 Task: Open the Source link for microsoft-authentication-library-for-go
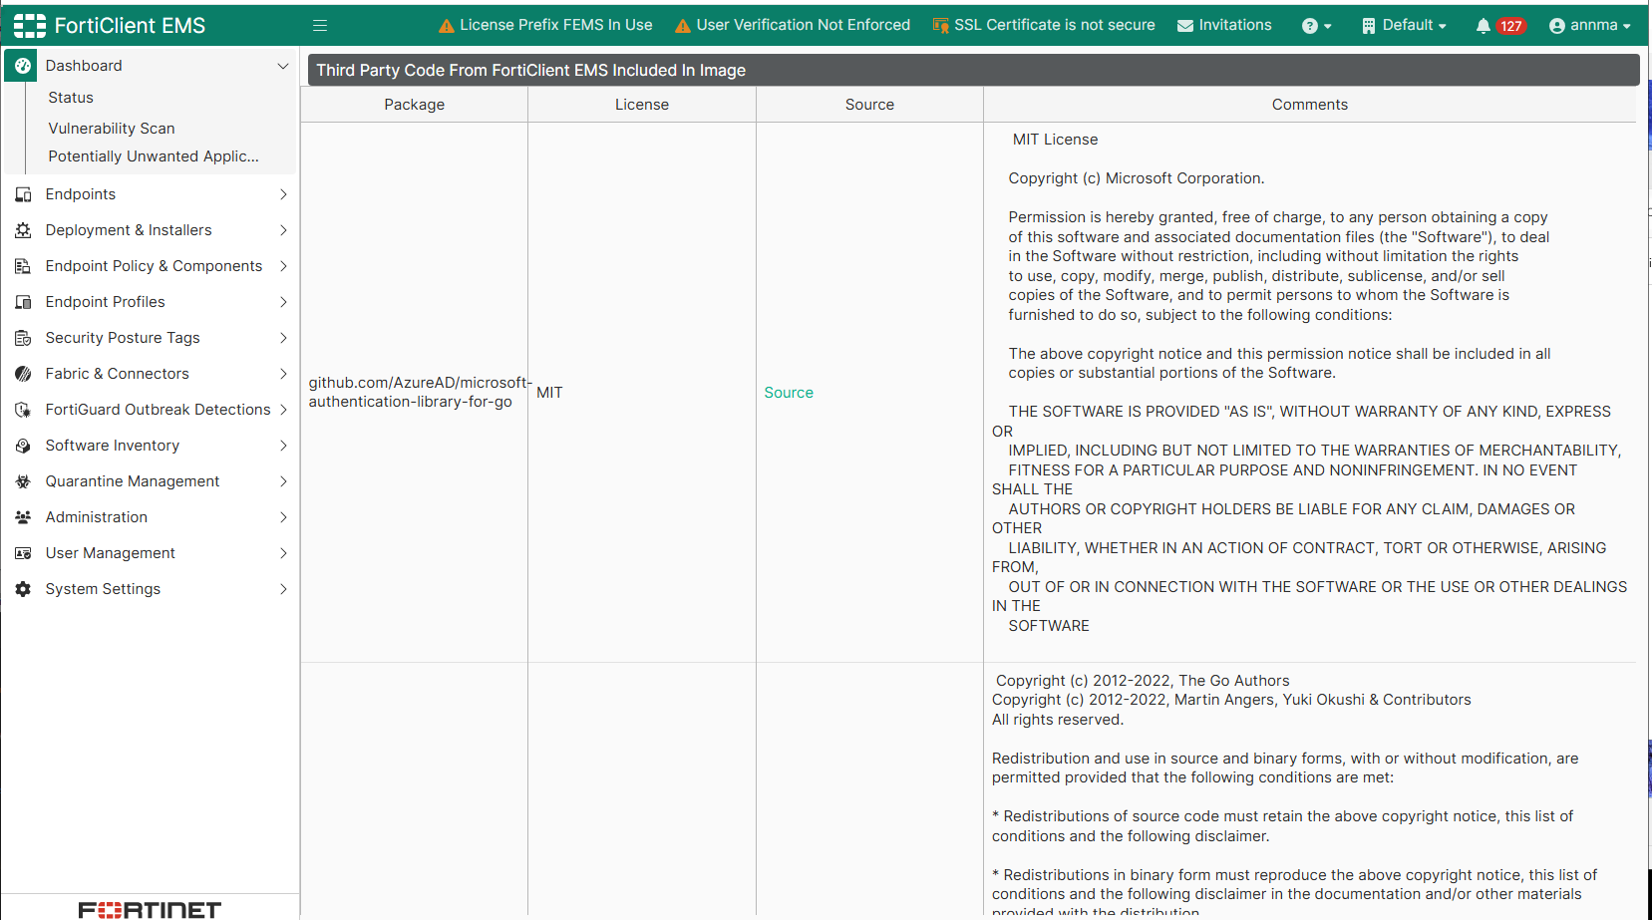pos(789,393)
